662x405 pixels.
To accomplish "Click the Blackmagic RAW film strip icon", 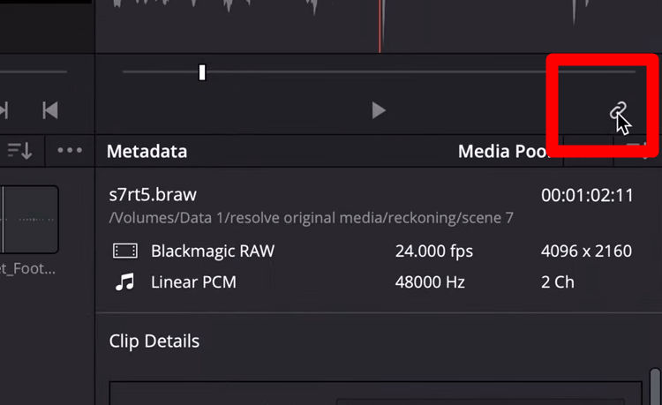I will [125, 251].
